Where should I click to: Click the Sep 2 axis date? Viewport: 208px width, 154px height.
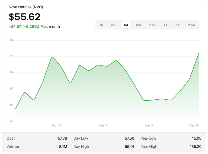coord(103,125)
